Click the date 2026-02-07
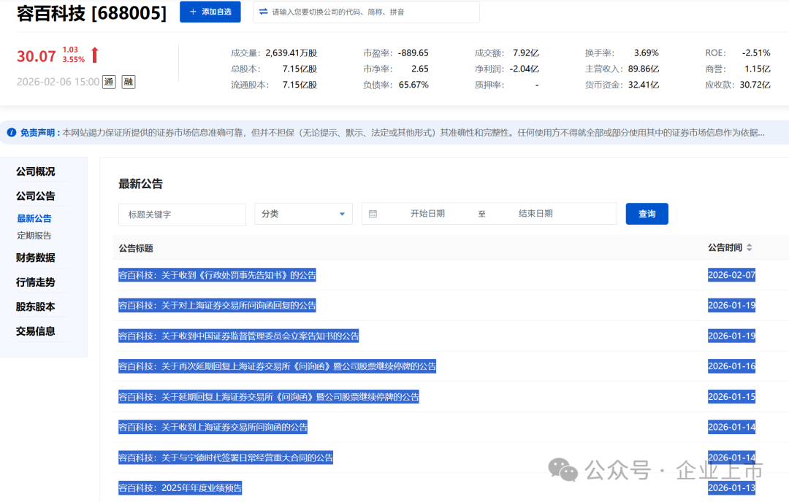 pyautogui.click(x=731, y=275)
